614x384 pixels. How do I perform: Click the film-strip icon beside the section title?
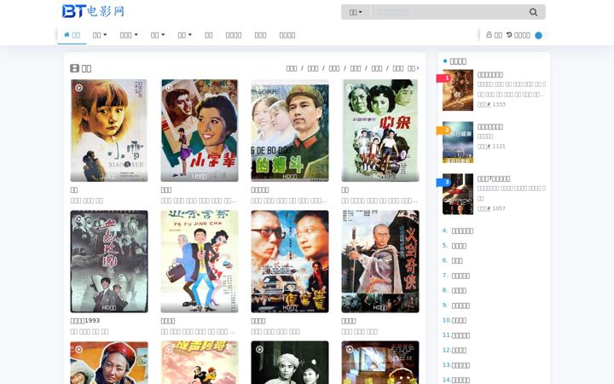[x=74, y=68]
